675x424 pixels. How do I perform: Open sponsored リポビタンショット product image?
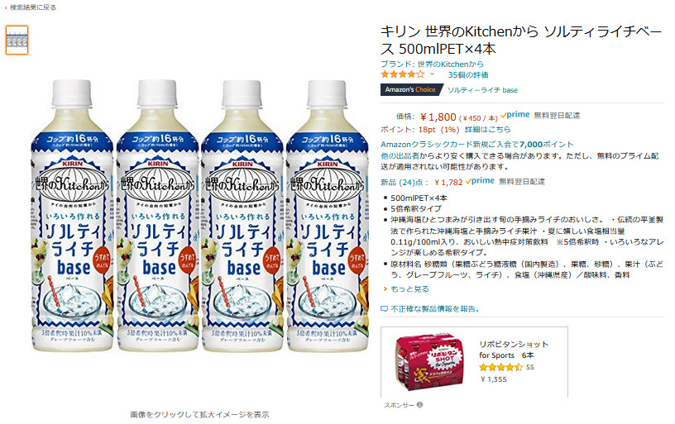[x=429, y=362]
